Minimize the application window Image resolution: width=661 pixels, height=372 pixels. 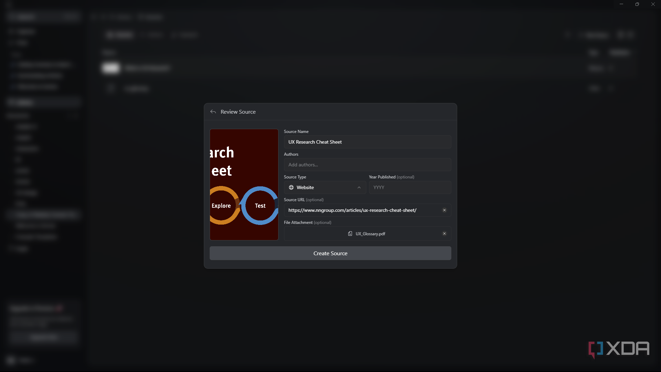tap(621, 4)
